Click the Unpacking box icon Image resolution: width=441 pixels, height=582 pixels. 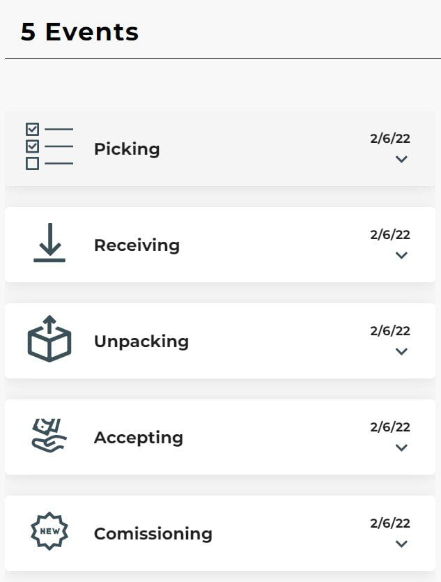coord(49,339)
